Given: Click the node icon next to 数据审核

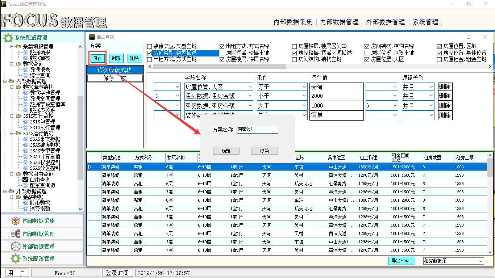Looking at the screenshot, I should [x=25, y=58].
